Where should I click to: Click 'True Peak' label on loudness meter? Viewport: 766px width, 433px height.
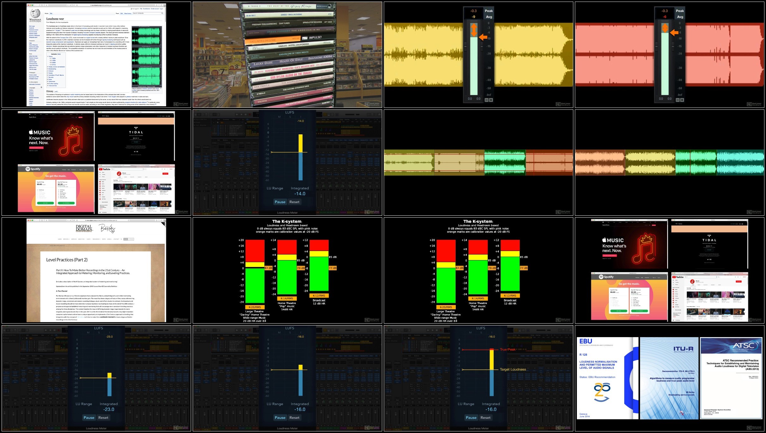click(x=508, y=349)
